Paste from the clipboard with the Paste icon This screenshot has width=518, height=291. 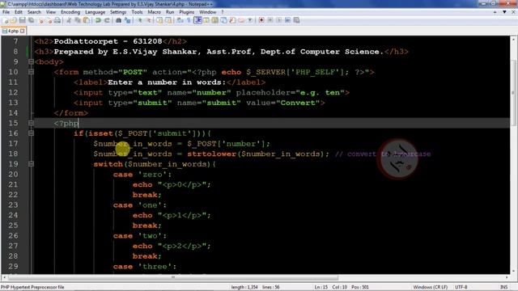[x=87, y=20]
